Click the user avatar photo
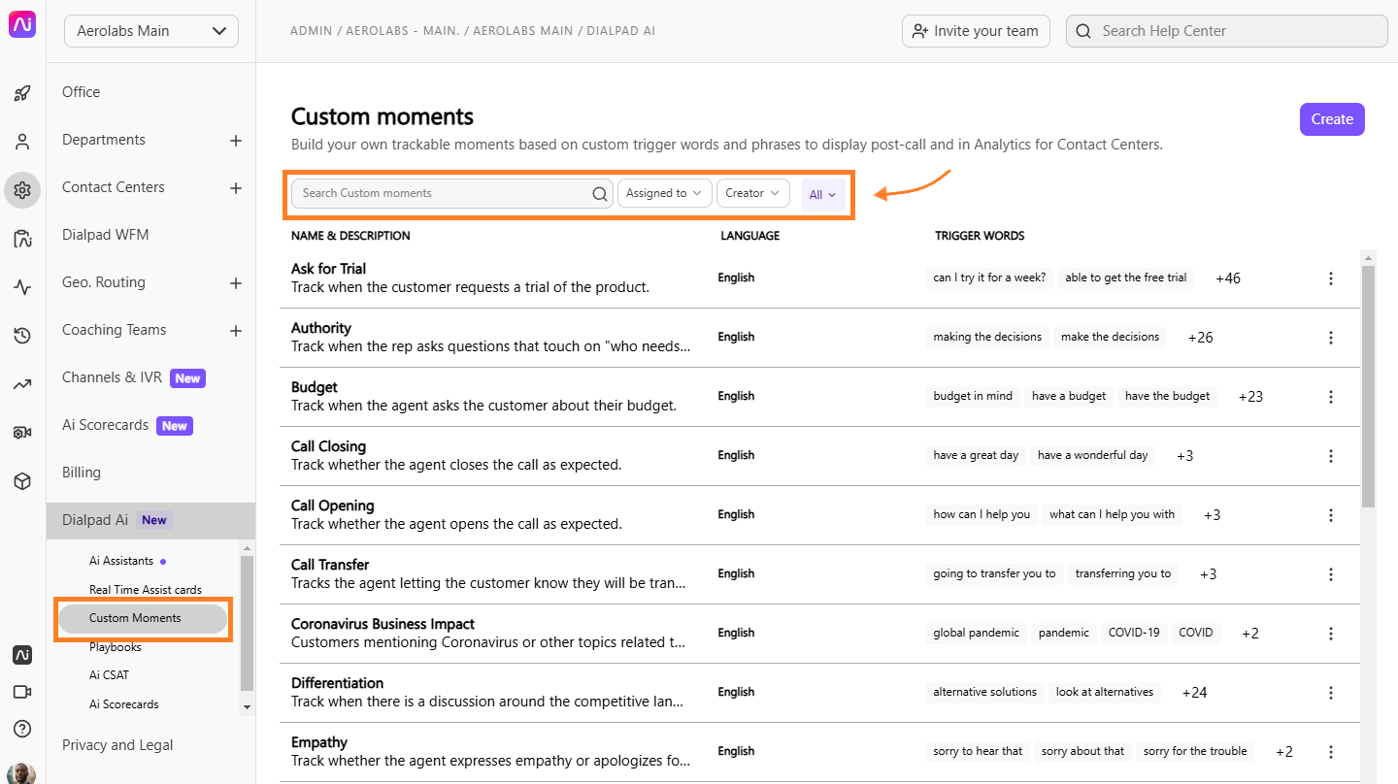Viewport: 1398px width, 784px height. coord(22,773)
